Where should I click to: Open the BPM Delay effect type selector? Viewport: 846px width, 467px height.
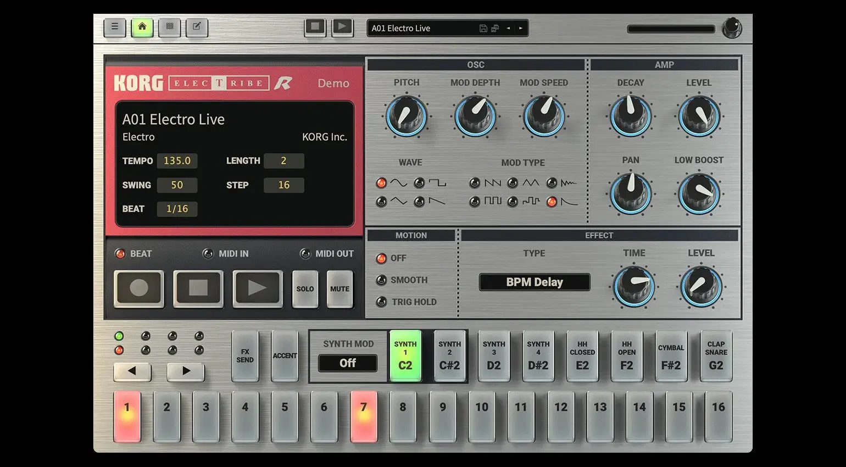(534, 282)
